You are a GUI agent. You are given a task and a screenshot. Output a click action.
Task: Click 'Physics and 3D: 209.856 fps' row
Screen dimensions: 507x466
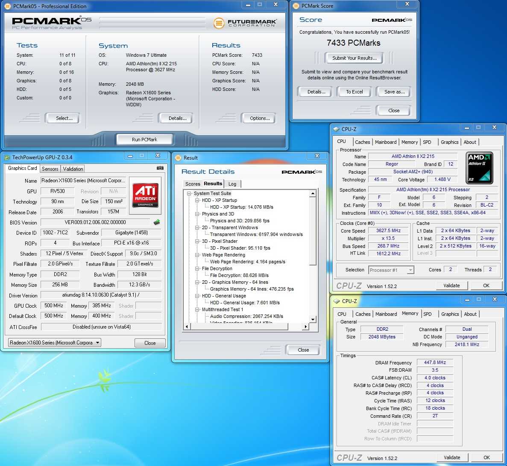[x=240, y=221]
